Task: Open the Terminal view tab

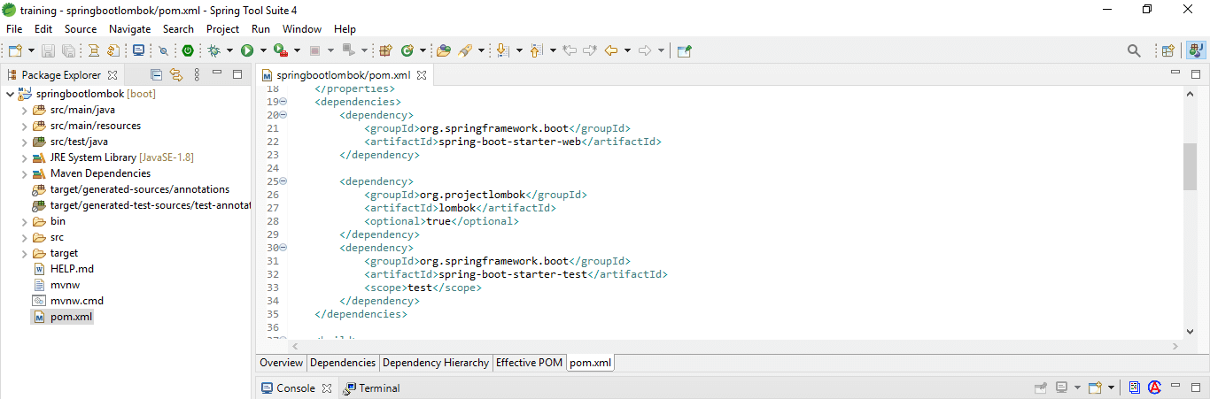Action: 372,388
